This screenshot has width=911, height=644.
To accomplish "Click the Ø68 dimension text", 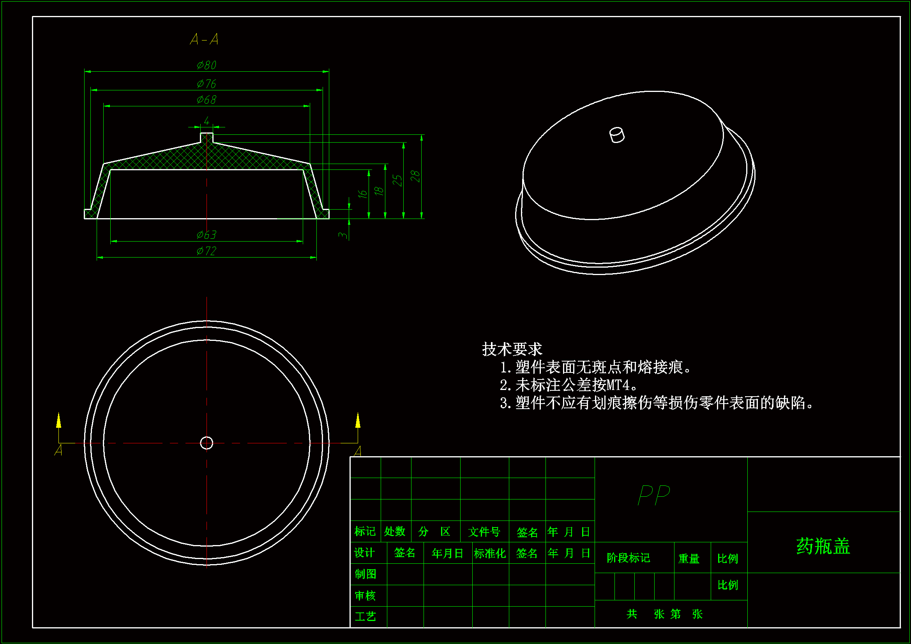I will (x=207, y=100).
